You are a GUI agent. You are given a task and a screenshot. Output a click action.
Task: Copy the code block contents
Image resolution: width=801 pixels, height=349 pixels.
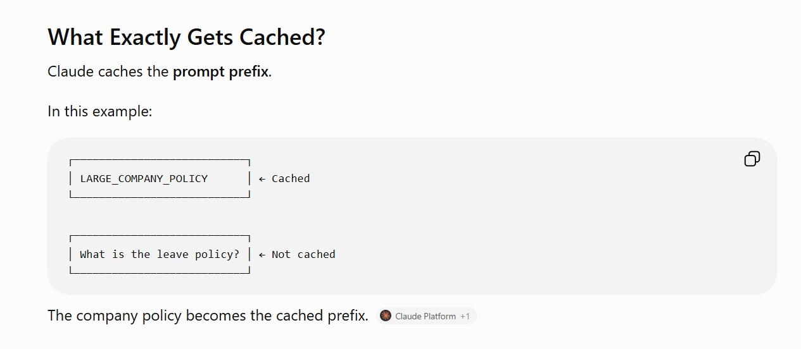[752, 159]
